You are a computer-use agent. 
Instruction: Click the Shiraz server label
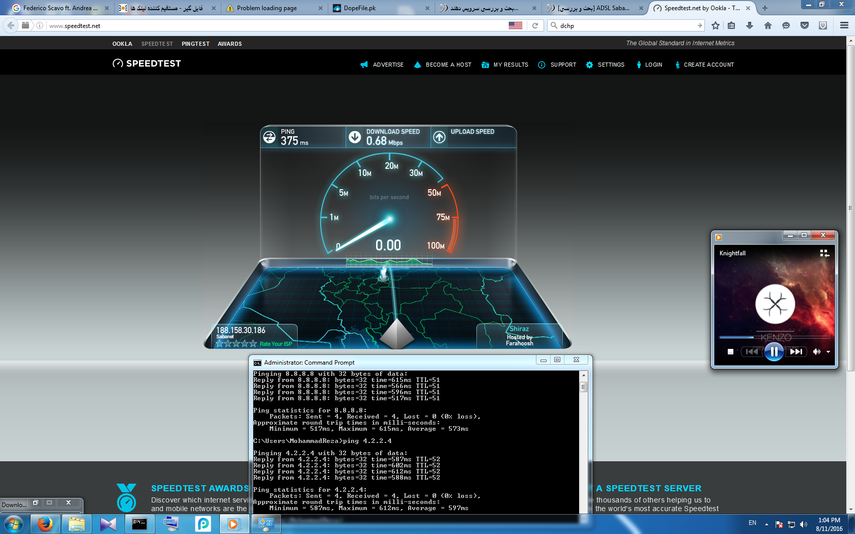[x=519, y=329]
